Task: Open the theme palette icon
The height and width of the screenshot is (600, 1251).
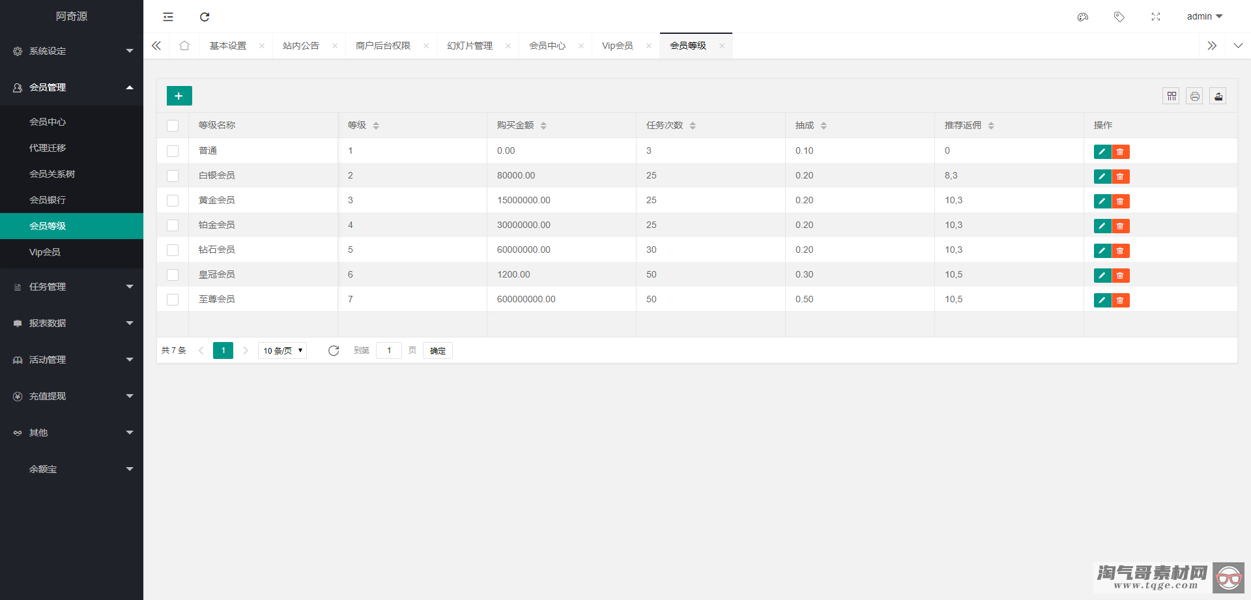Action: point(1083,17)
